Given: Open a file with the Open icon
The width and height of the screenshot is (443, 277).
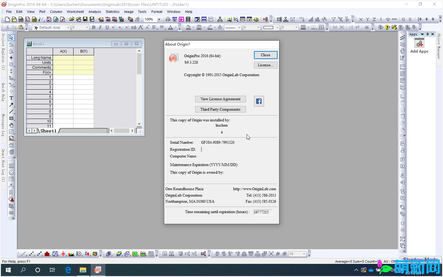Looking at the screenshot, I should pos(72,19).
